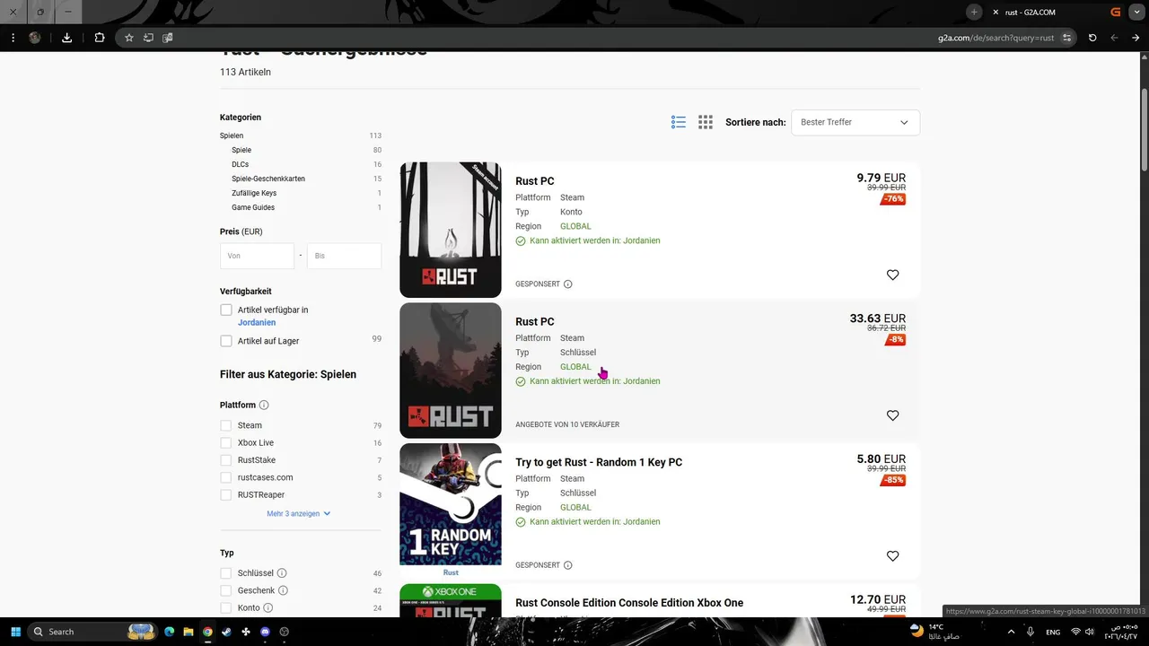Tick Konto type filter
This screenshot has width=1149, height=646.
click(226, 607)
